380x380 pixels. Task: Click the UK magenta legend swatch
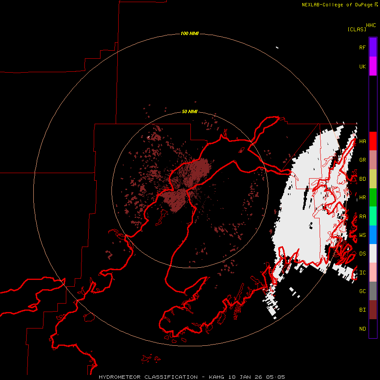(x=373, y=66)
